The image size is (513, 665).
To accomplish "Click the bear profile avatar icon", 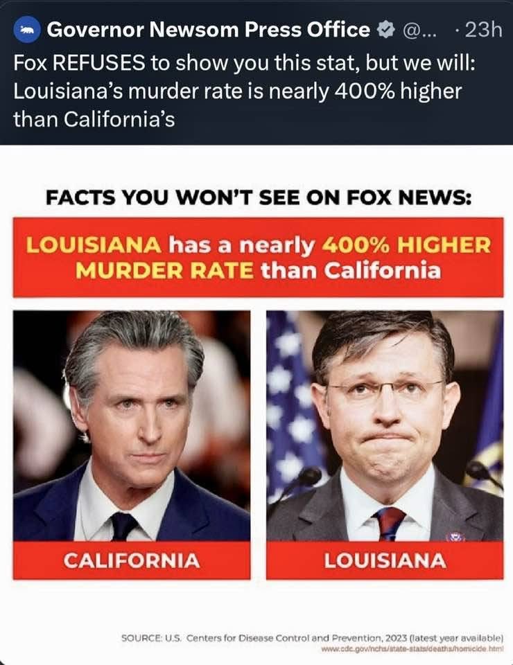I will (x=27, y=30).
